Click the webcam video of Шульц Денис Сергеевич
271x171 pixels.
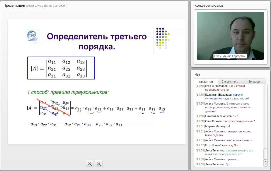(x=230, y=36)
